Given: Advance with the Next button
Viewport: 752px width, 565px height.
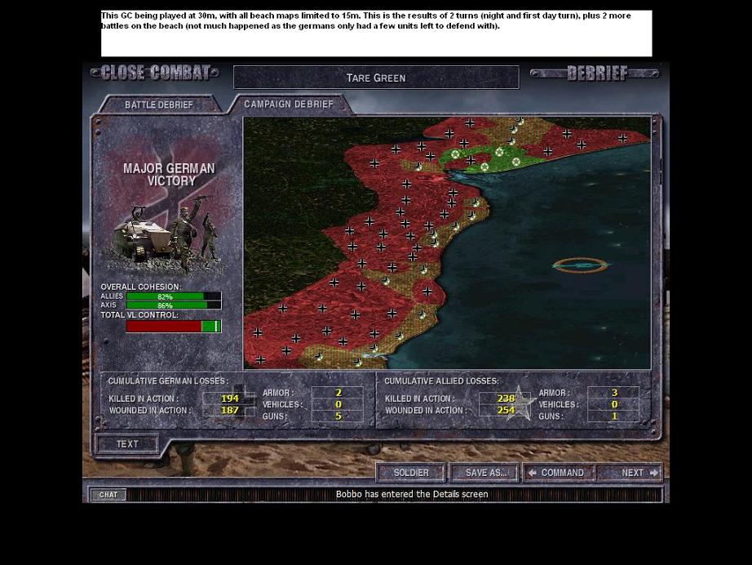Looking at the screenshot, I should coord(631,473).
